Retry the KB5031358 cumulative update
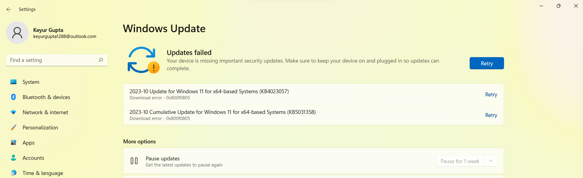Viewport: 583px width, 178px height. pos(491,115)
